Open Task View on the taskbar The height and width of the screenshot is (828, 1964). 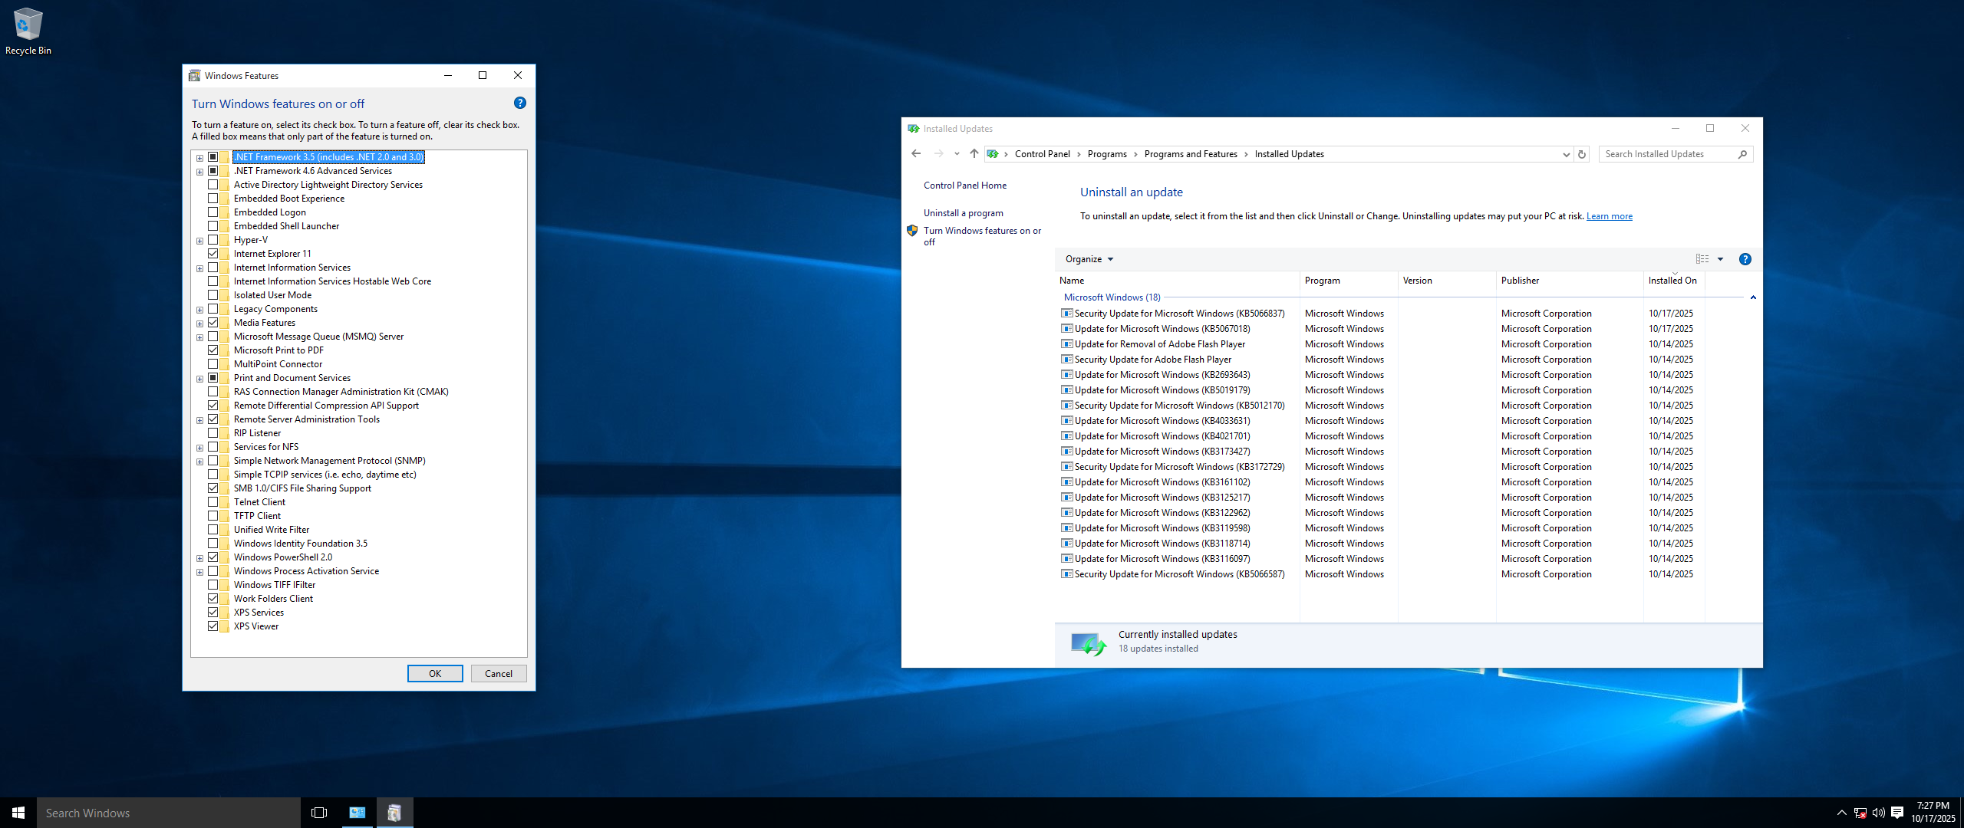pyautogui.click(x=319, y=813)
